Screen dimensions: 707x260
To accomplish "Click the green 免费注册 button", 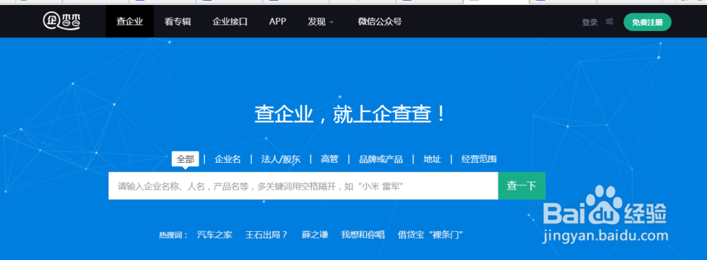I will (647, 23).
